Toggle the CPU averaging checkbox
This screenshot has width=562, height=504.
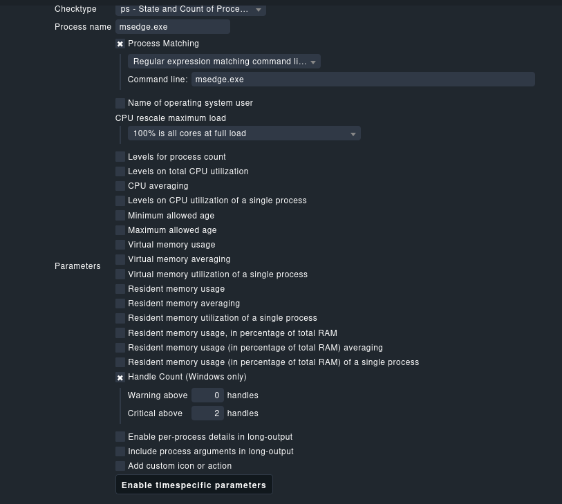pyautogui.click(x=120, y=186)
